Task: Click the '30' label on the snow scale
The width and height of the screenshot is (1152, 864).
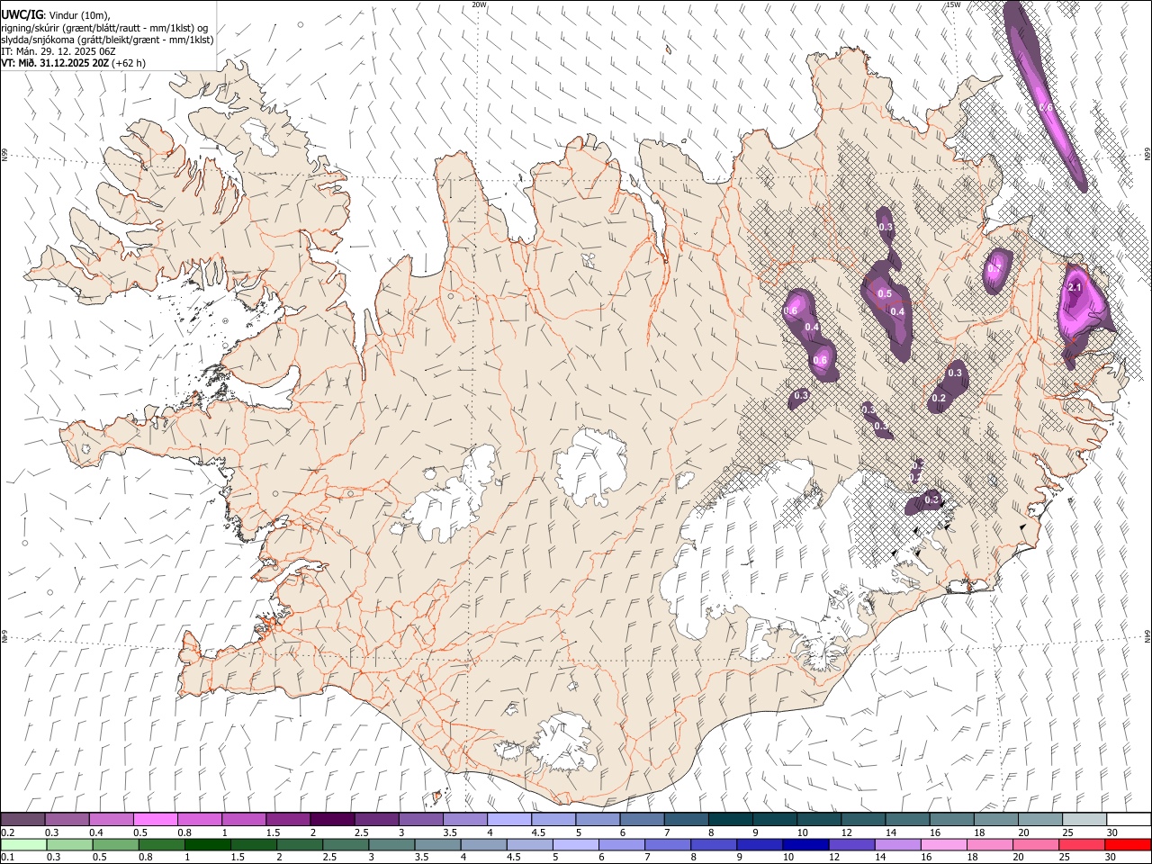Action: 1111,832
